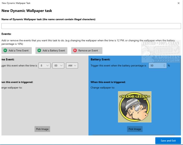Pick Image for the Battery Event

135,129
